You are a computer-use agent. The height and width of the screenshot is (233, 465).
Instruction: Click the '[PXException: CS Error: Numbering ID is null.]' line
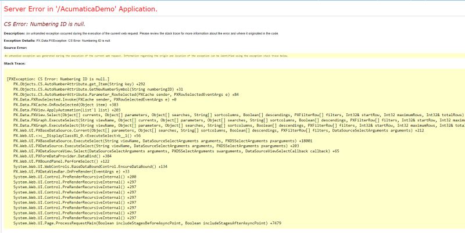(x=58, y=79)
